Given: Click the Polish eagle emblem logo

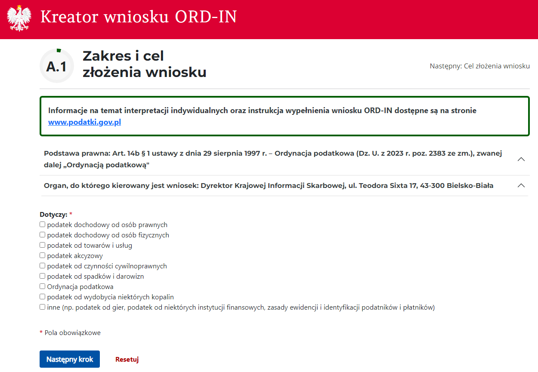Looking at the screenshot, I should tap(19, 18).
